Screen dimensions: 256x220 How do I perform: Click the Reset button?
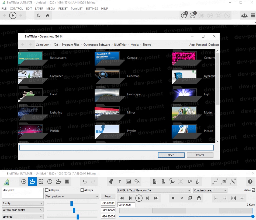coord(108,196)
